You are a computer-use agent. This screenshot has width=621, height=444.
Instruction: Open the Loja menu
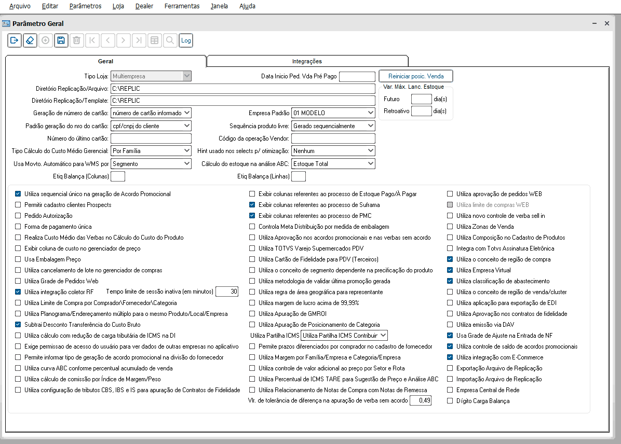click(x=118, y=6)
